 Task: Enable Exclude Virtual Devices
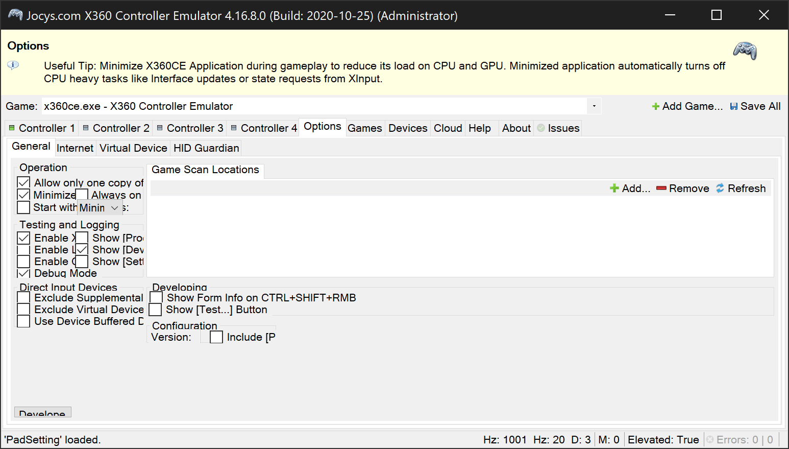pyautogui.click(x=23, y=309)
